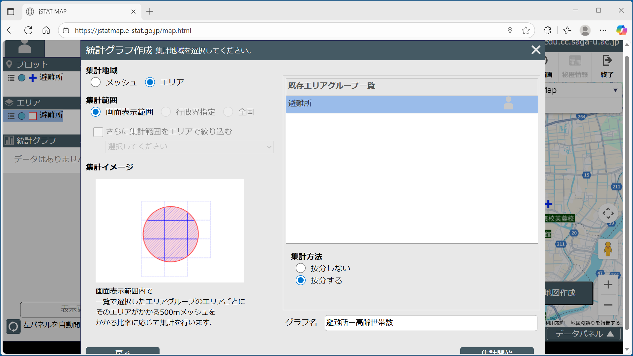Click the map pan control icon
633x356 pixels.
[x=608, y=214]
